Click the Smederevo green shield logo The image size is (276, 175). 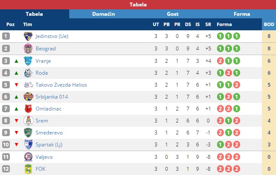[28, 133]
